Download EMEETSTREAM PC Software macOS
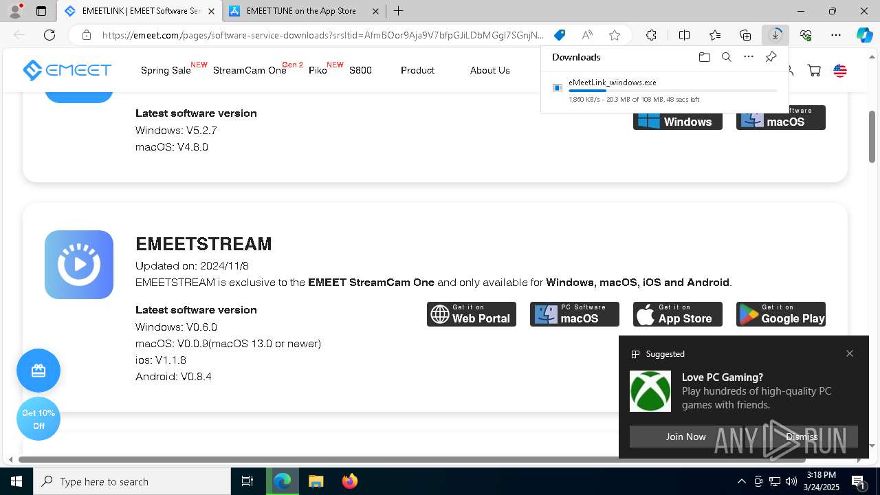The image size is (880, 495). click(575, 314)
